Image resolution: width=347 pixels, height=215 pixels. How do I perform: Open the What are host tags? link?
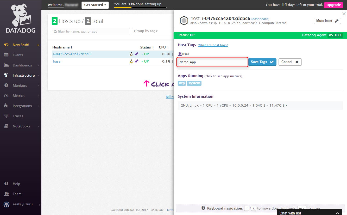213,45
